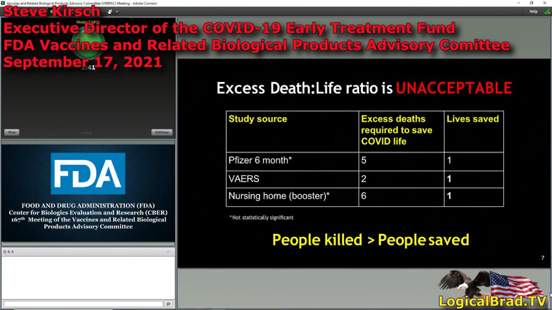Image resolution: width=552 pixels, height=310 pixels.
Task: Select the "Nursing home (booster)*" cell
Action: pos(292,197)
